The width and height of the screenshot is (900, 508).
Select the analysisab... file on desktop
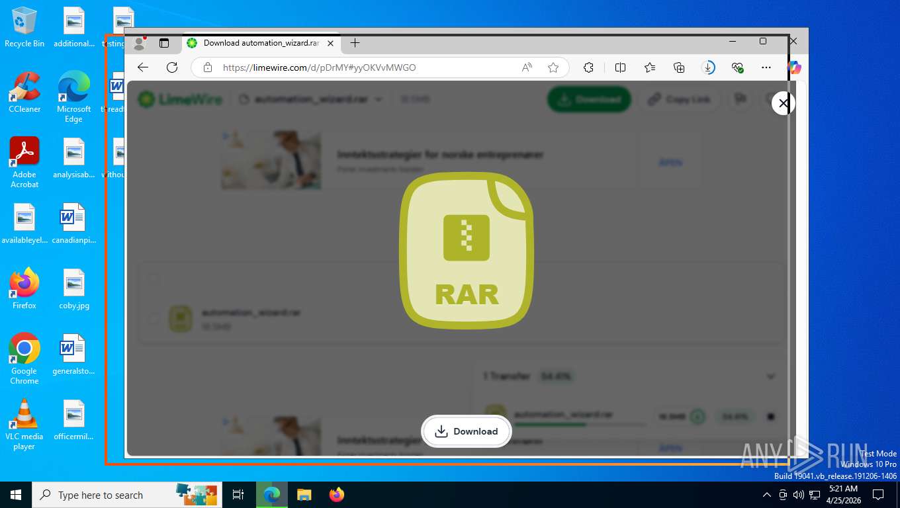[x=74, y=159]
